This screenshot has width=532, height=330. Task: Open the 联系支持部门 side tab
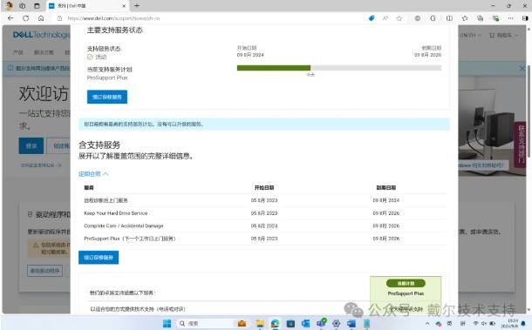click(521, 145)
